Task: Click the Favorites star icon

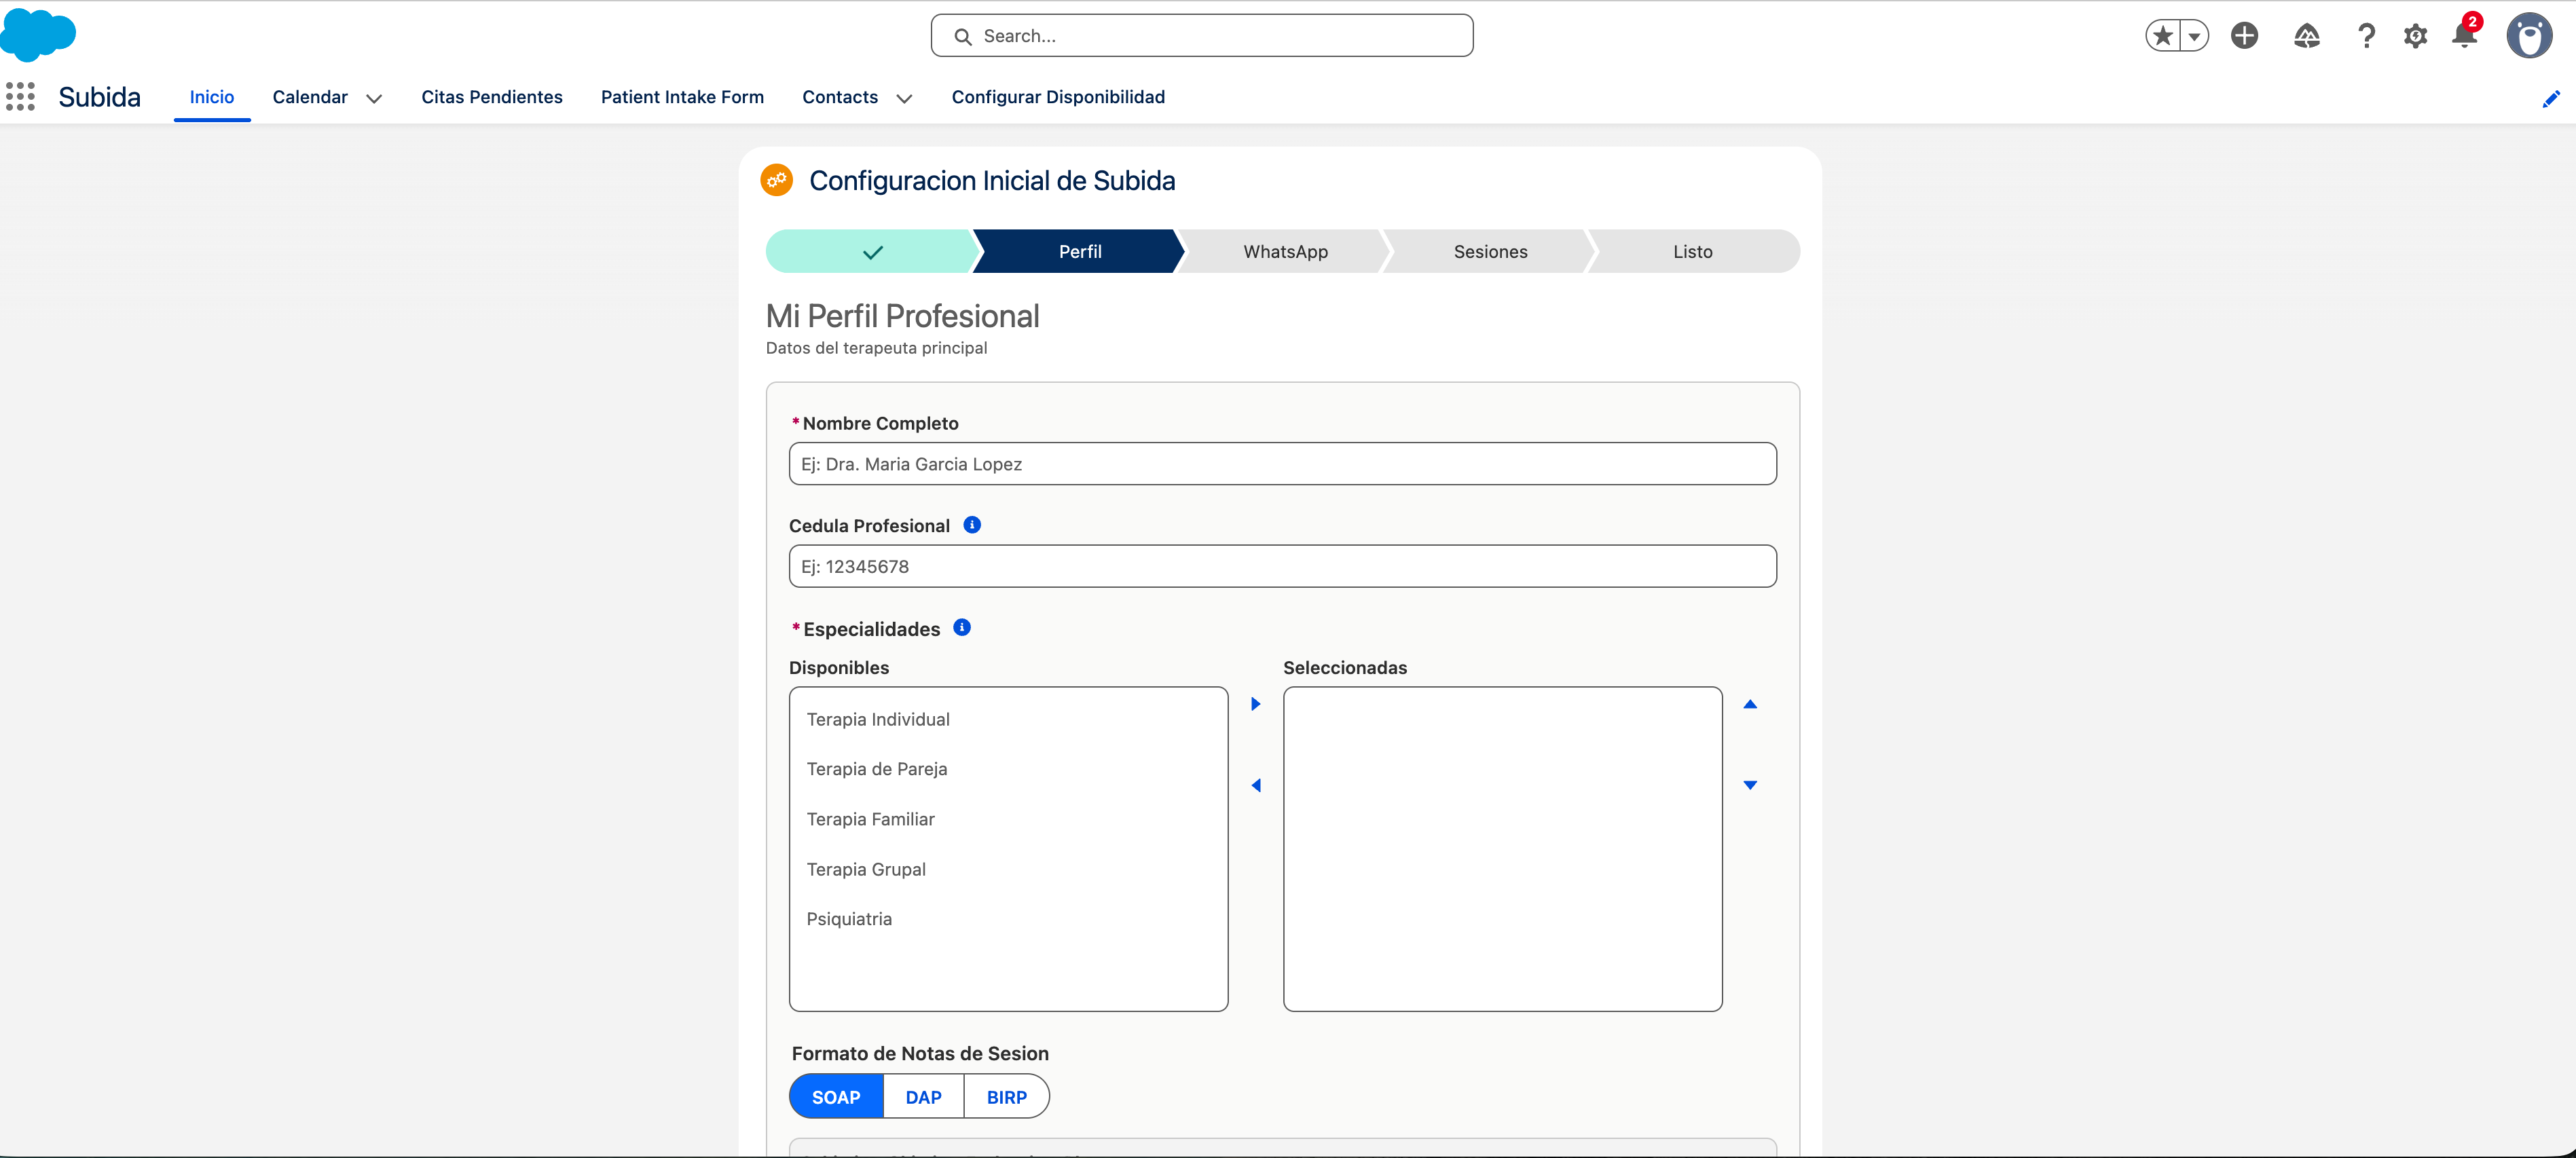Action: coord(2162,36)
